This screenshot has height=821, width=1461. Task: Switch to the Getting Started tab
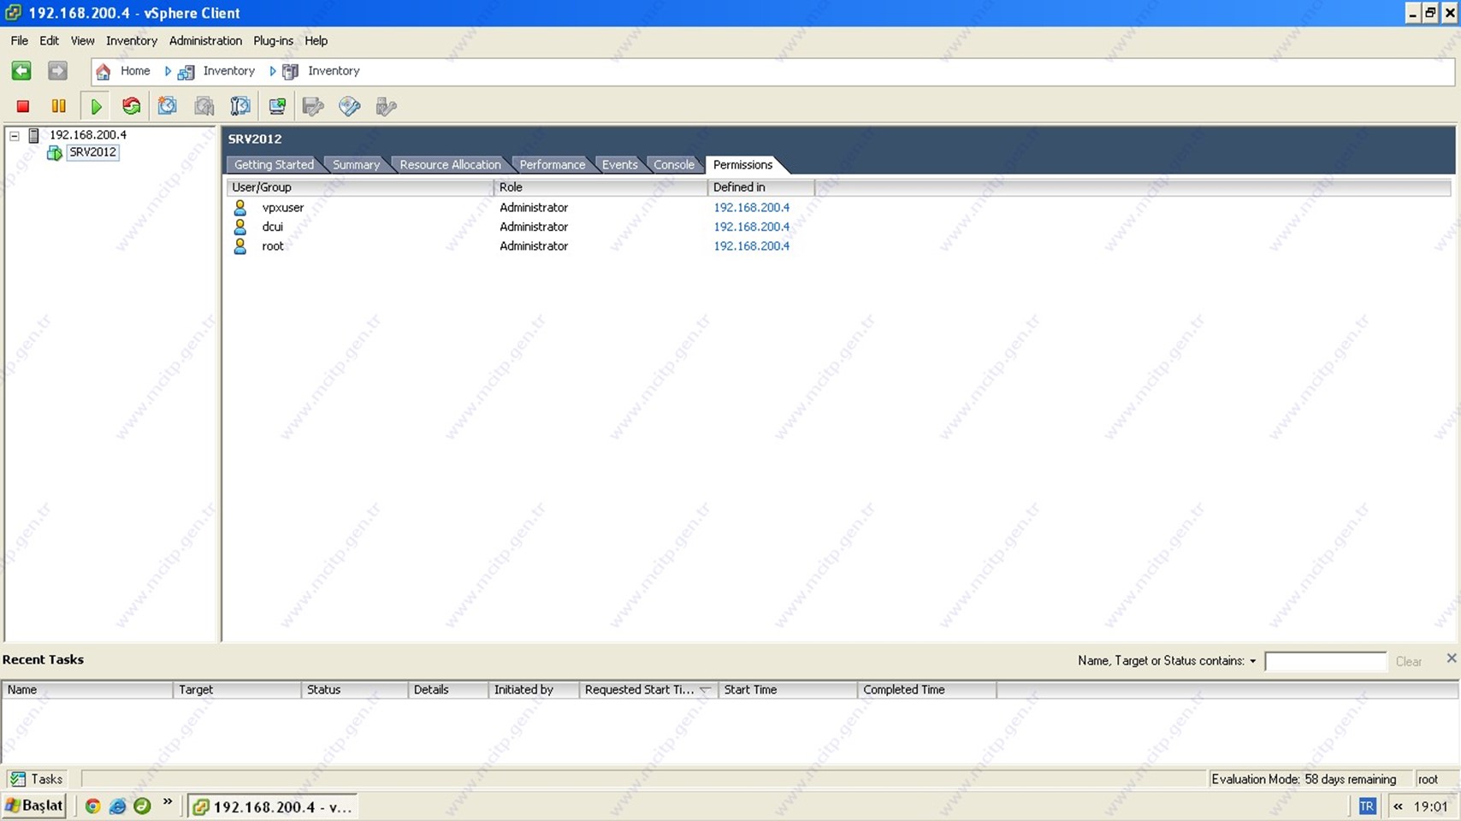pos(274,165)
